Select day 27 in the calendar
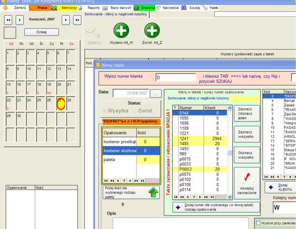The image size is (296, 229). (61, 104)
